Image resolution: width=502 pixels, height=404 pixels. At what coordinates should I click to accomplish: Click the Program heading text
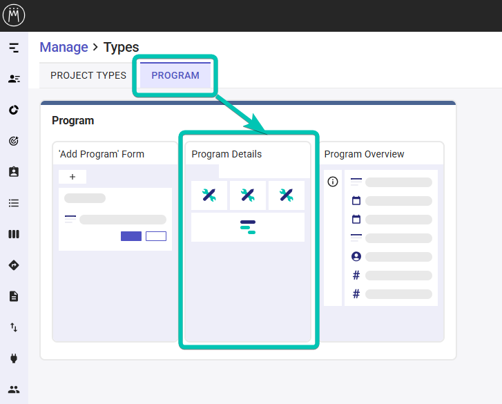point(73,120)
